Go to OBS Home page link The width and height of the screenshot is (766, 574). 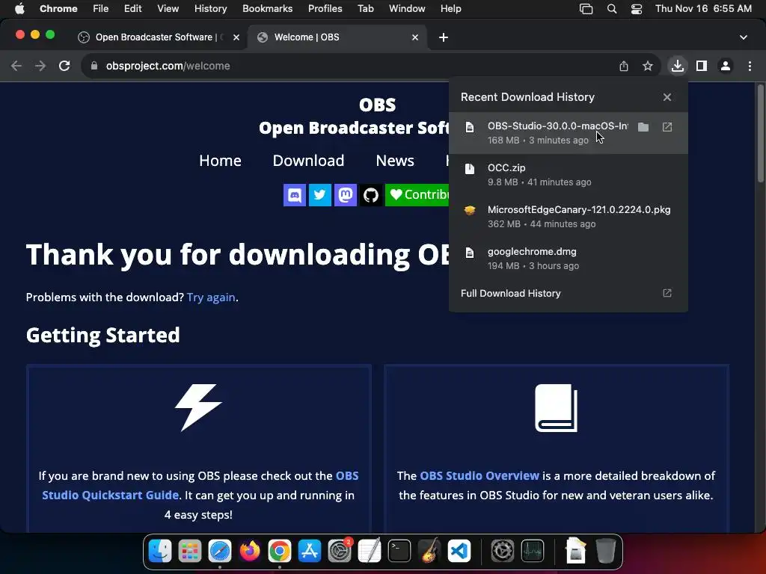(x=220, y=161)
